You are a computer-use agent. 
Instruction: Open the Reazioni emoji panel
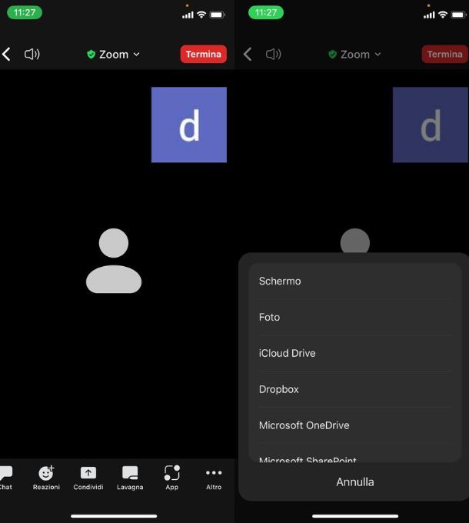(x=46, y=478)
